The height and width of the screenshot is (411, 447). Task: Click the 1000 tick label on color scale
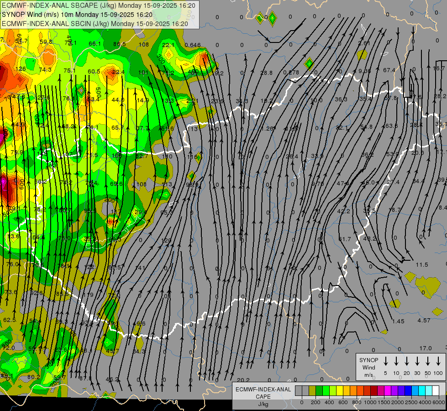pos(370,402)
